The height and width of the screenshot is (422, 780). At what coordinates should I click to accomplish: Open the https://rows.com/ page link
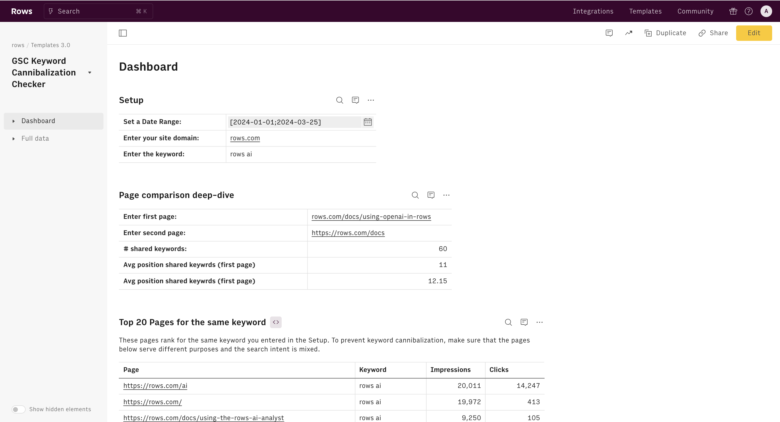click(x=152, y=402)
